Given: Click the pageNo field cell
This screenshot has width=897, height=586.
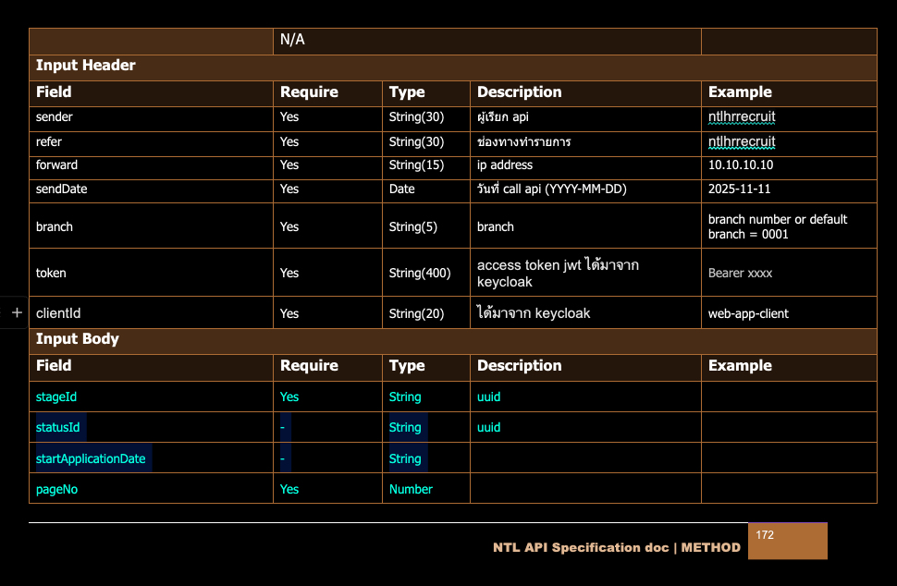Looking at the screenshot, I should coord(56,489).
